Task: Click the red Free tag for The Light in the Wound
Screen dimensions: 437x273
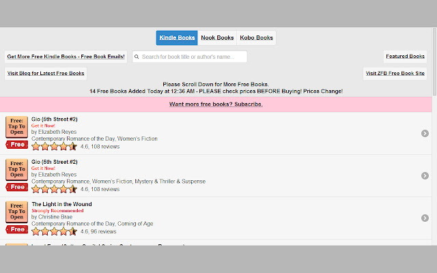Action: pyautogui.click(x=16, y=229)
